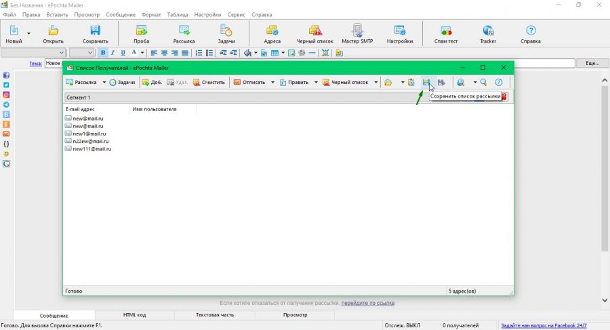The width and height of the screenshot is (610, 330).
Task: Expand Черный список dropdown in recipients window
Action: (375, 82)
